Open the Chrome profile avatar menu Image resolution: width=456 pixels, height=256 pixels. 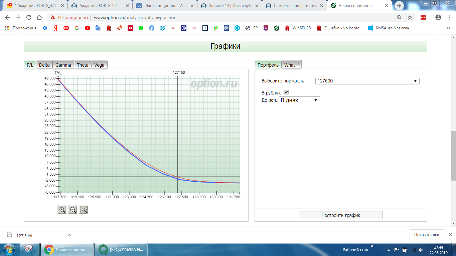click(438, 17)
